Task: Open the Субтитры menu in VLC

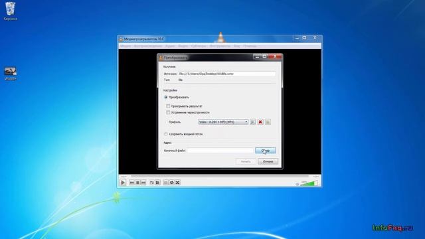Action: point(199,46)
